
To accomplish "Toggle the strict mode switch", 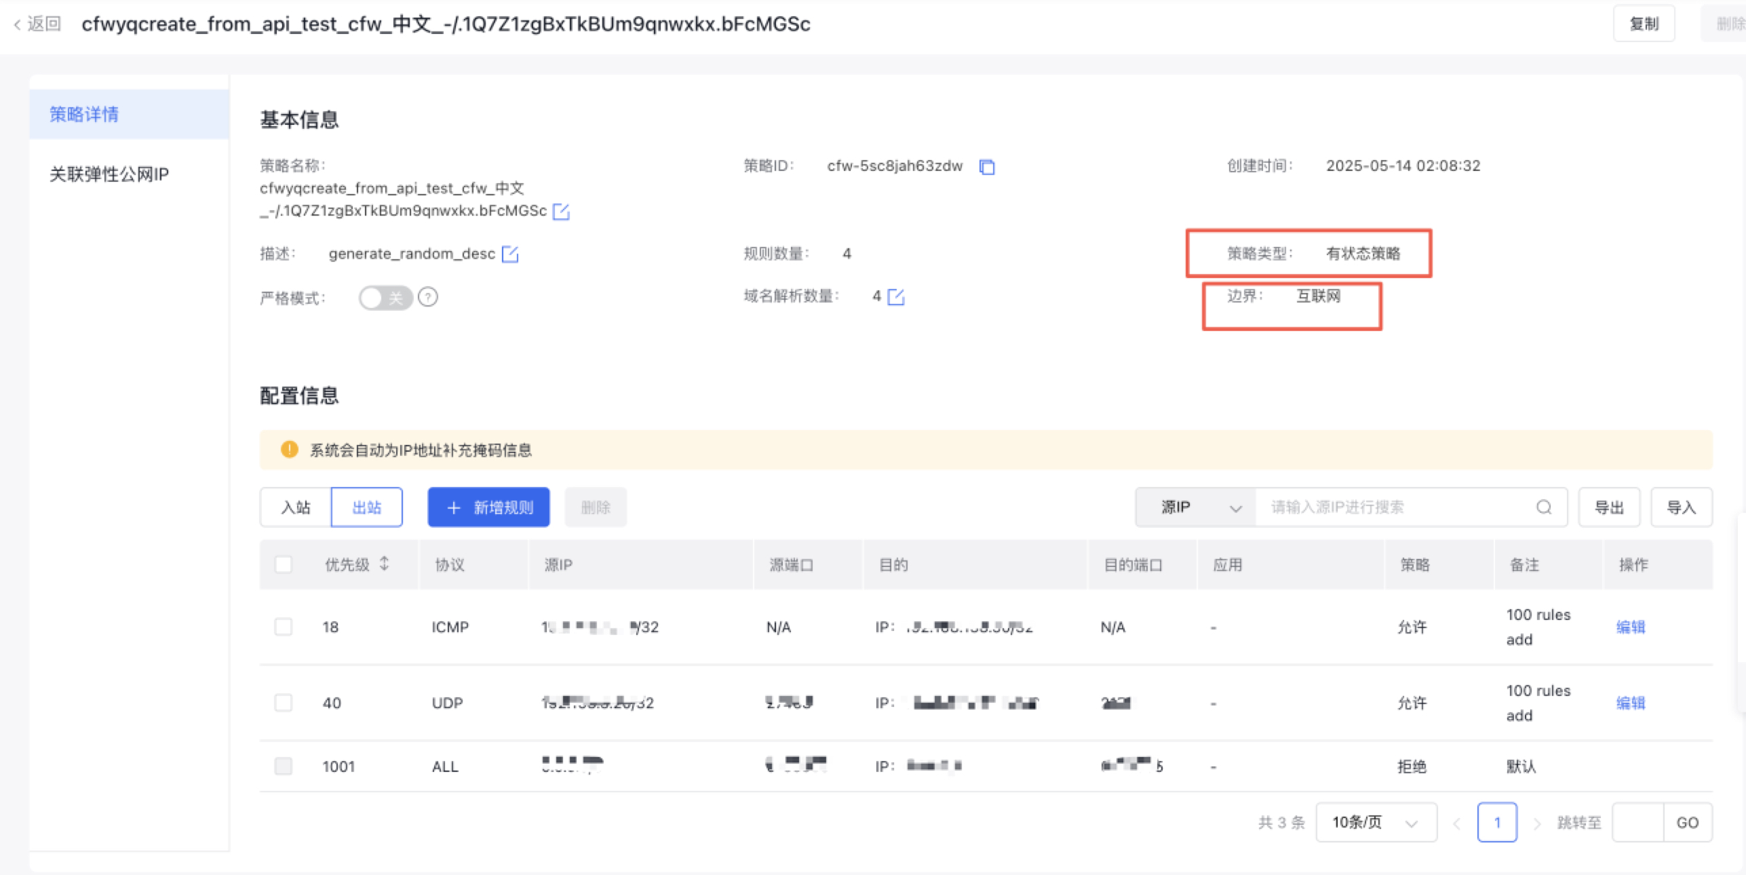I will (x=385, y=298).
